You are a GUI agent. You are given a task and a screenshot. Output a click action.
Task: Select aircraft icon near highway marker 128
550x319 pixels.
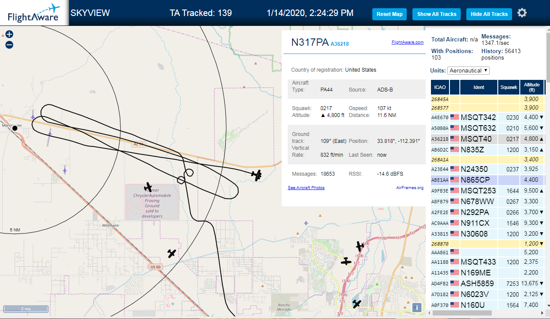pyautogui.click(x=360, y=246)
